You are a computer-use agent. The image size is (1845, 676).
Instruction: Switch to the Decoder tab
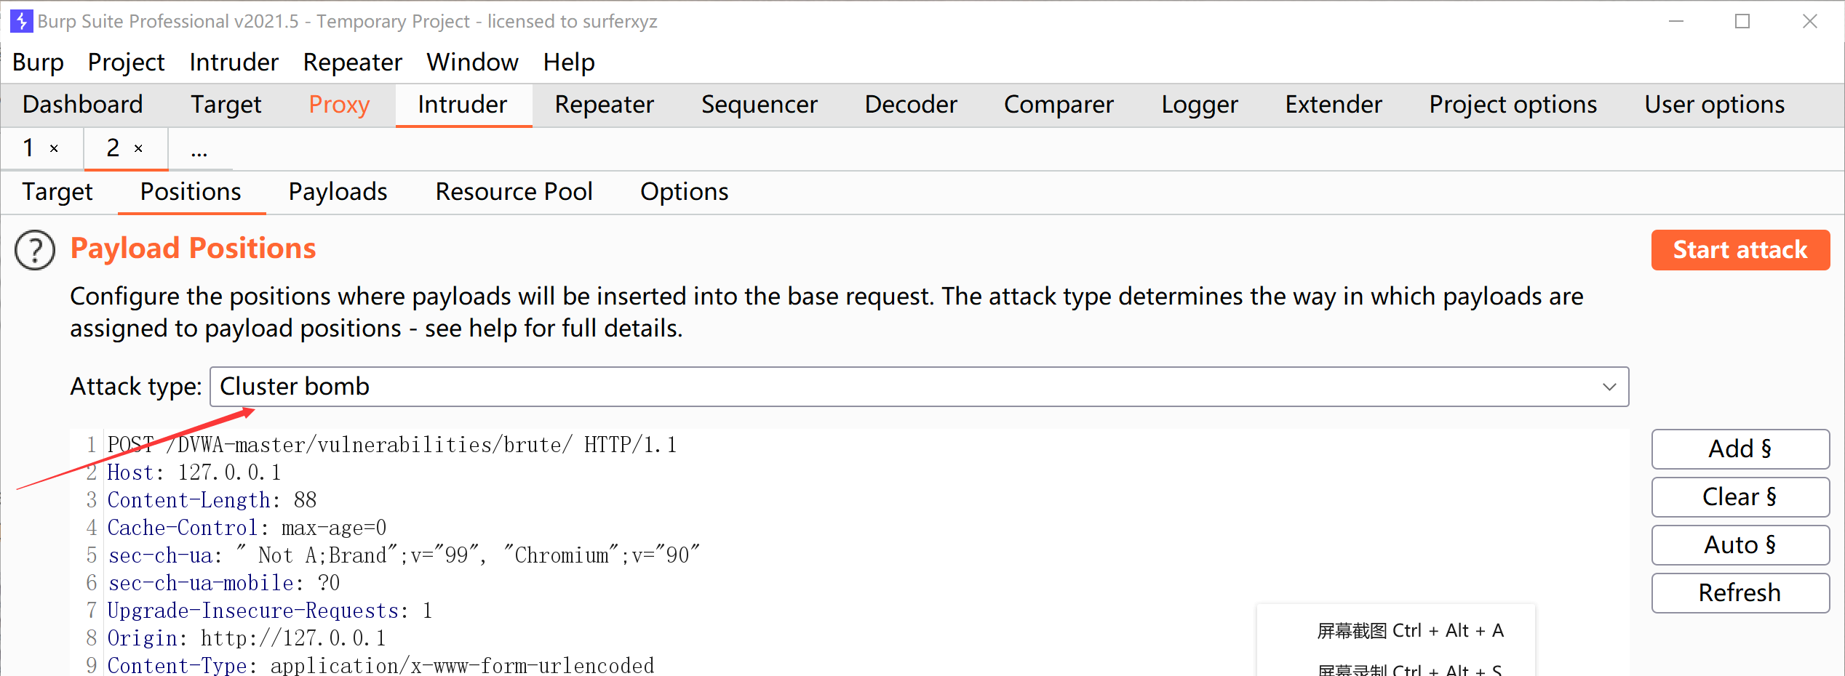pos(911,105)
